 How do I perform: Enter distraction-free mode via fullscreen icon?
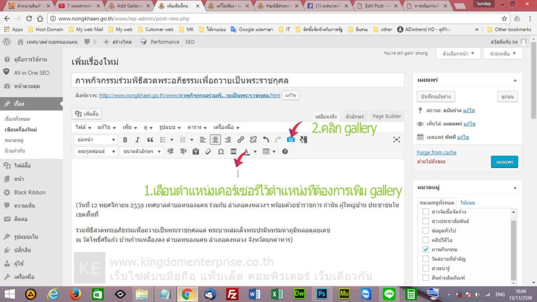[x=396, y=139]
